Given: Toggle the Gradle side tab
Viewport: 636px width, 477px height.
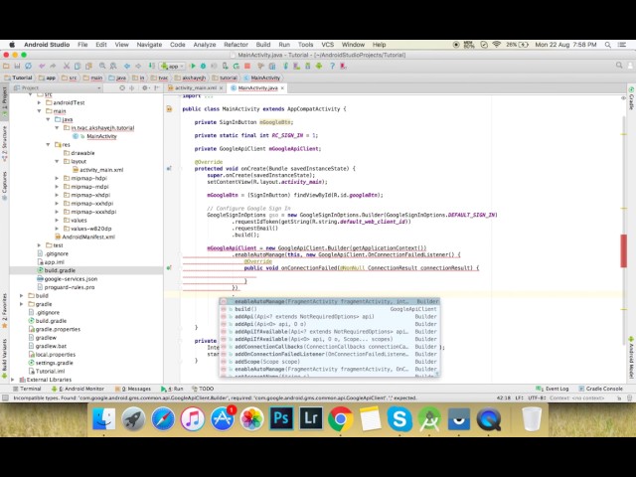Looking at the screenshot, I should [631, 98].
